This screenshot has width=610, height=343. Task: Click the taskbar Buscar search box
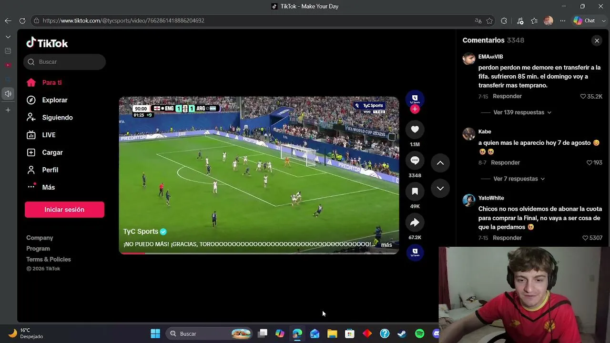pos(210,334)
